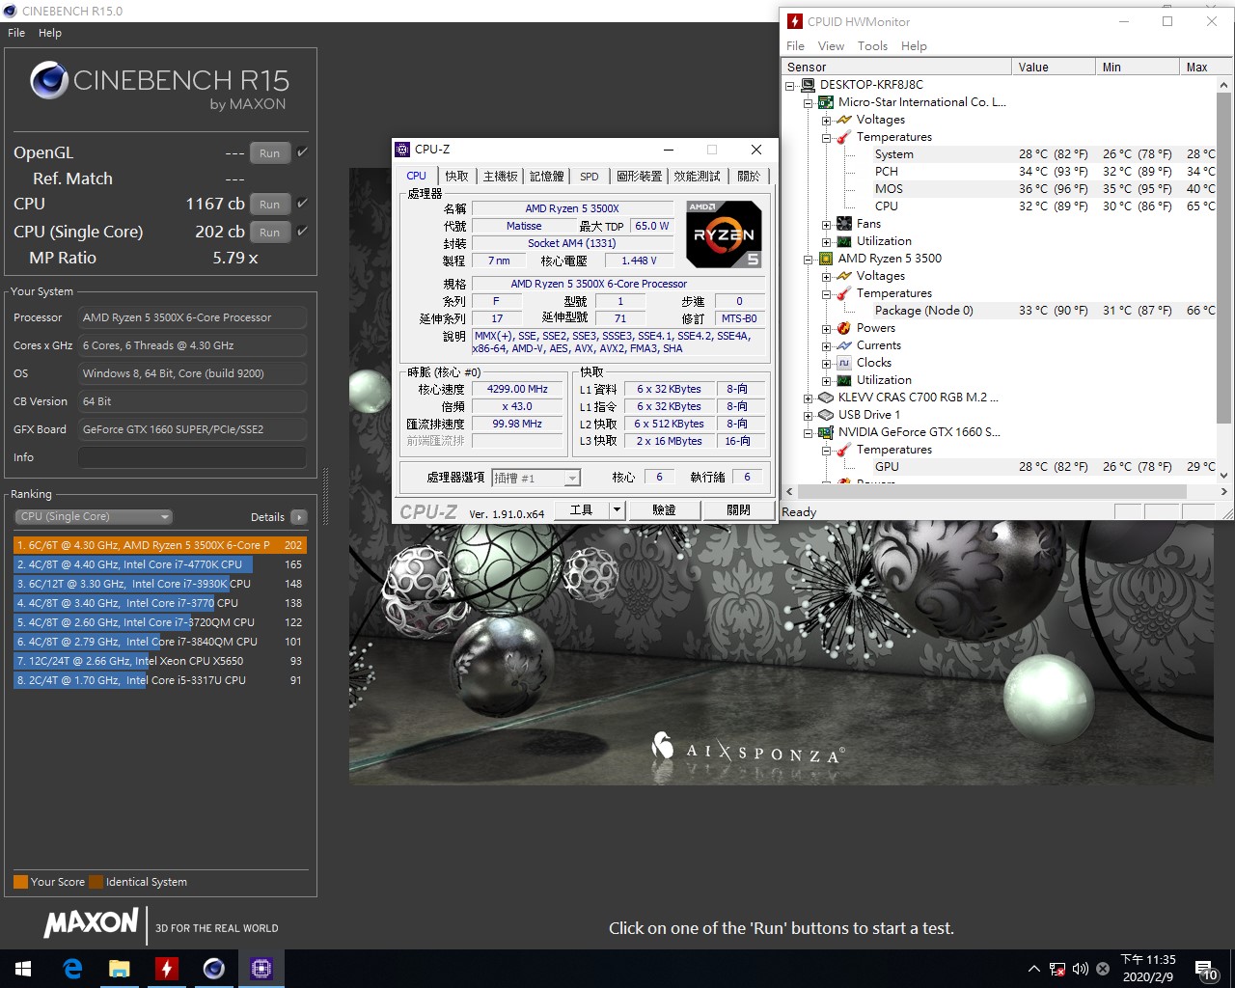Open the Action Center notifications icon
Screen dimensions: 1235x988
click(1205, 971)
